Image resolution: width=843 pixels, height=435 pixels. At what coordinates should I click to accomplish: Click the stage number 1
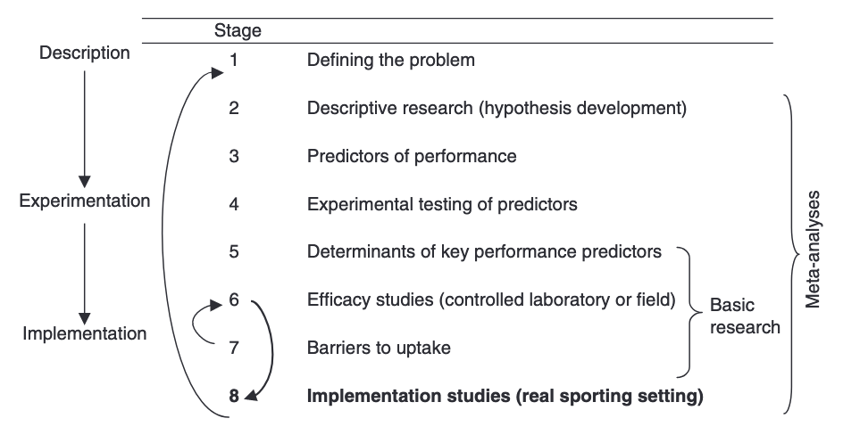point(233,61)
